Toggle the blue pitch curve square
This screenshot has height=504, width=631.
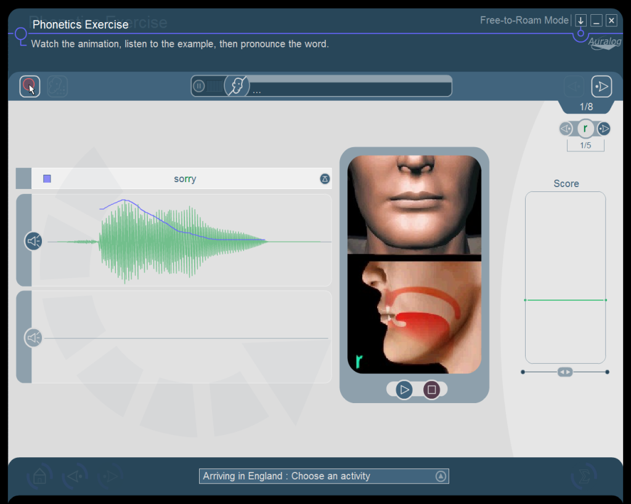pyautogui.click(x=47, y=179)
